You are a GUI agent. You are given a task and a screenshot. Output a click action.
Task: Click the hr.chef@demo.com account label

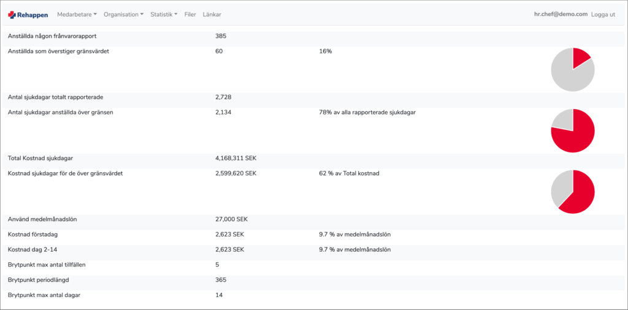[561, 14]
